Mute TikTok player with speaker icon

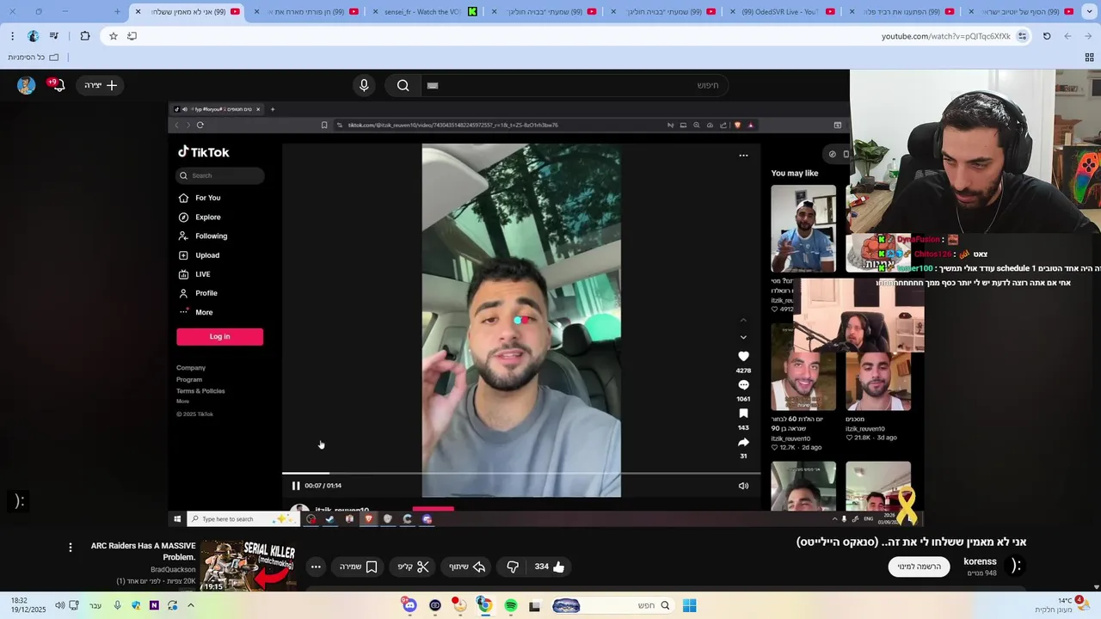coord(743,486)
